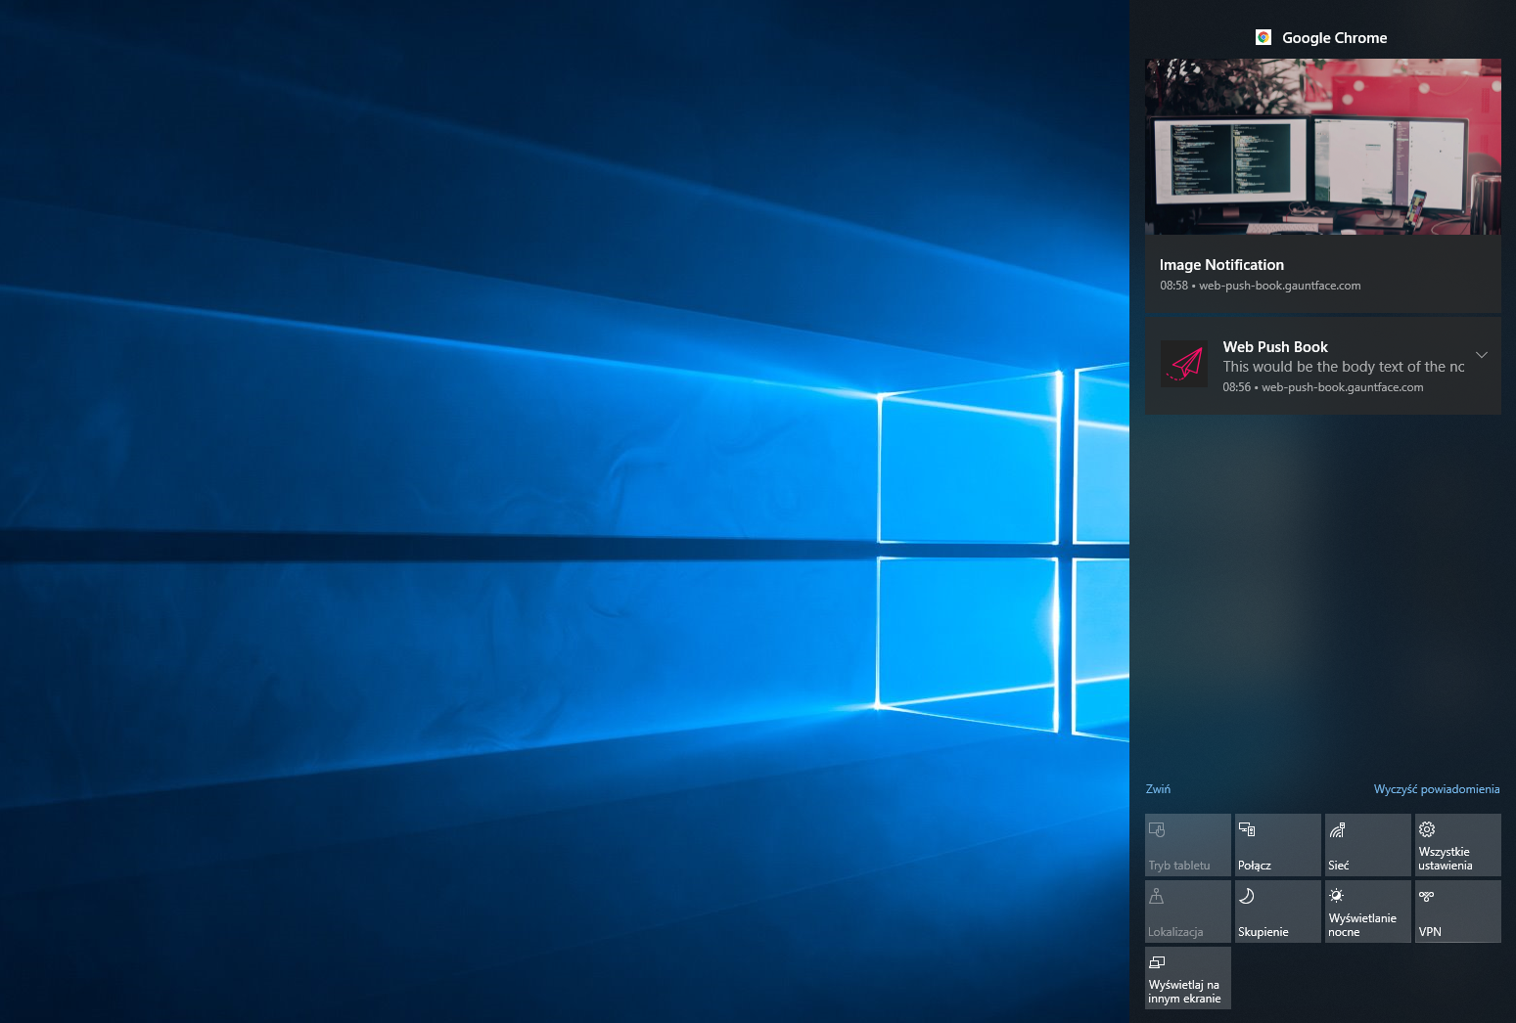This screenshot has height=1023, width=1516.
Task: Open the Połącz quick action tile
Action: 1278,845
